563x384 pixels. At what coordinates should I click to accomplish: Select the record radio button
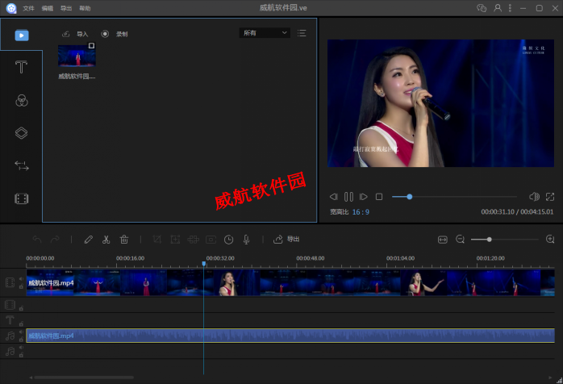pos(105,34)
